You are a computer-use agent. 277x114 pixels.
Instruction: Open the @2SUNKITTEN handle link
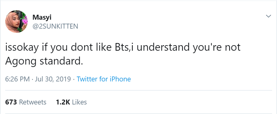(x=55, y=26)
